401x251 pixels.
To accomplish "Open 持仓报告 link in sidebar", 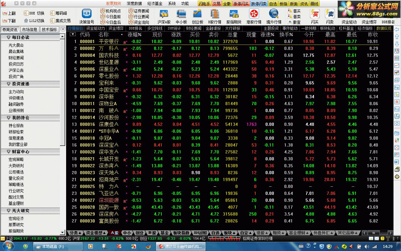I will 16,125.
